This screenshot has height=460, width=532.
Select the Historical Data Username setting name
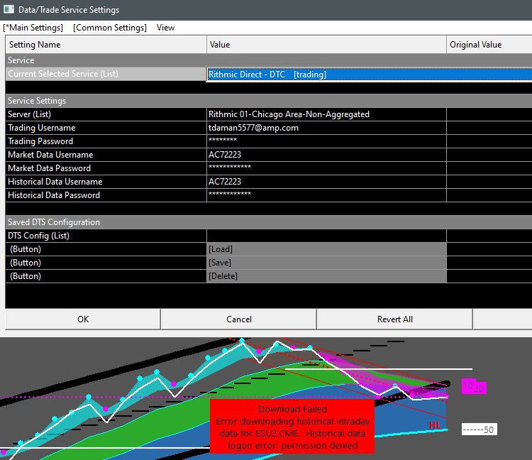coord(106,182)
